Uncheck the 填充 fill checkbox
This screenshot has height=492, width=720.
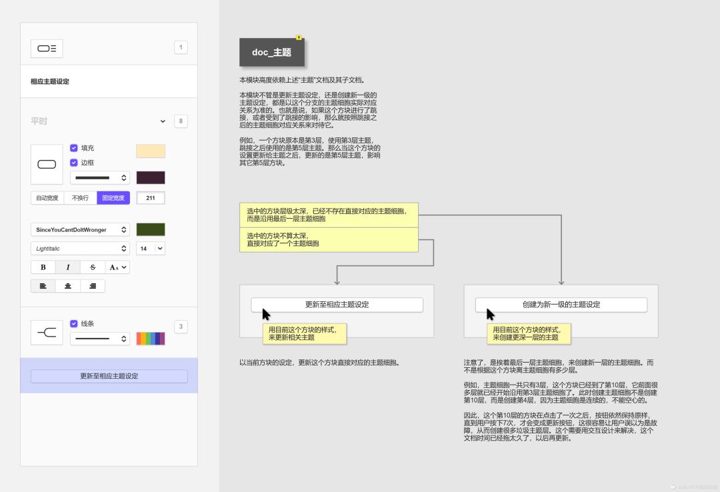point(73,148)
